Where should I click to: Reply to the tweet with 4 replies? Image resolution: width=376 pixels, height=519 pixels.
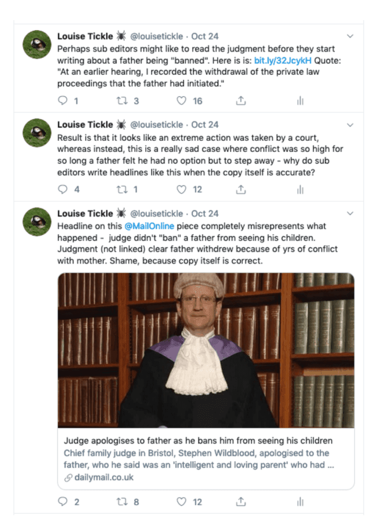click(62, 190)
